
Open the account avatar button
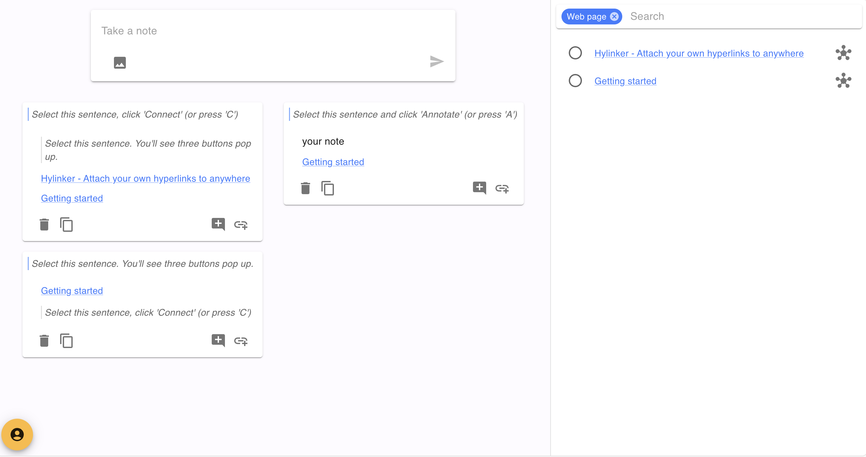tap(17, 434)
